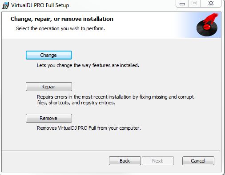This screenshot has height=175, width=225.
Task: Click the empty gray area below the Remove description
Action: click(111, 141)
